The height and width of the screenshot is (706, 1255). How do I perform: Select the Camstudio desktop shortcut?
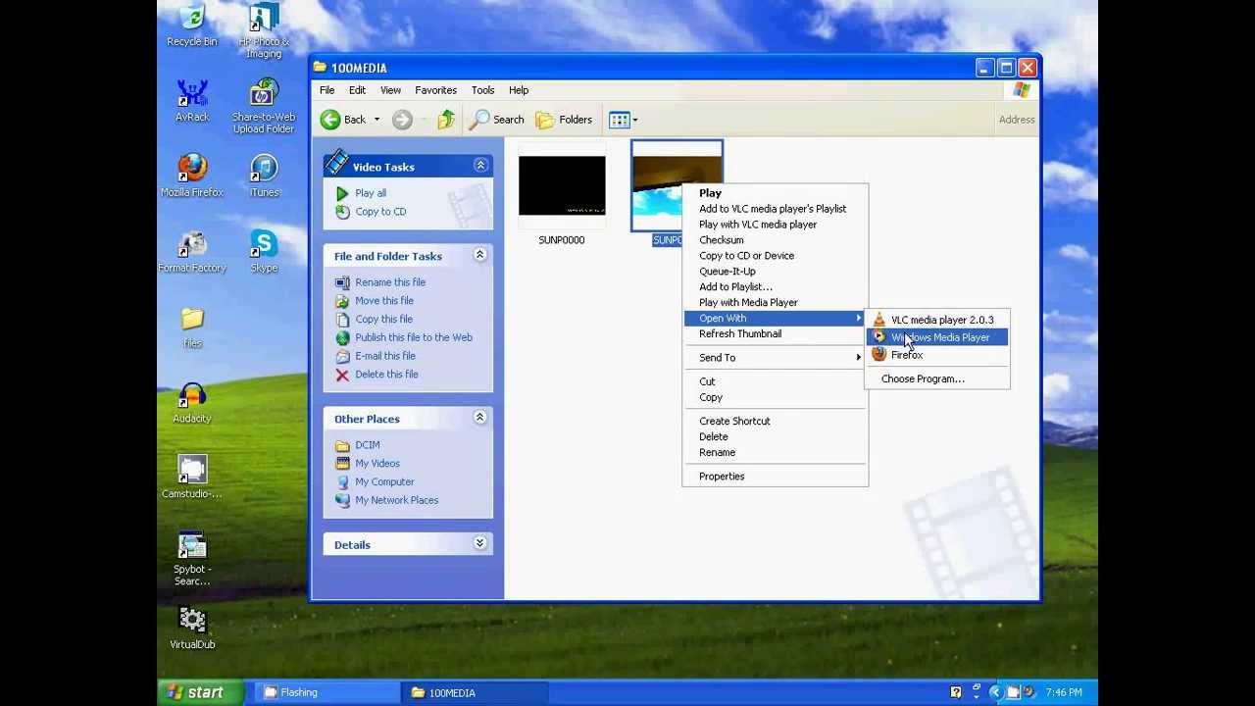coord(192,478)
